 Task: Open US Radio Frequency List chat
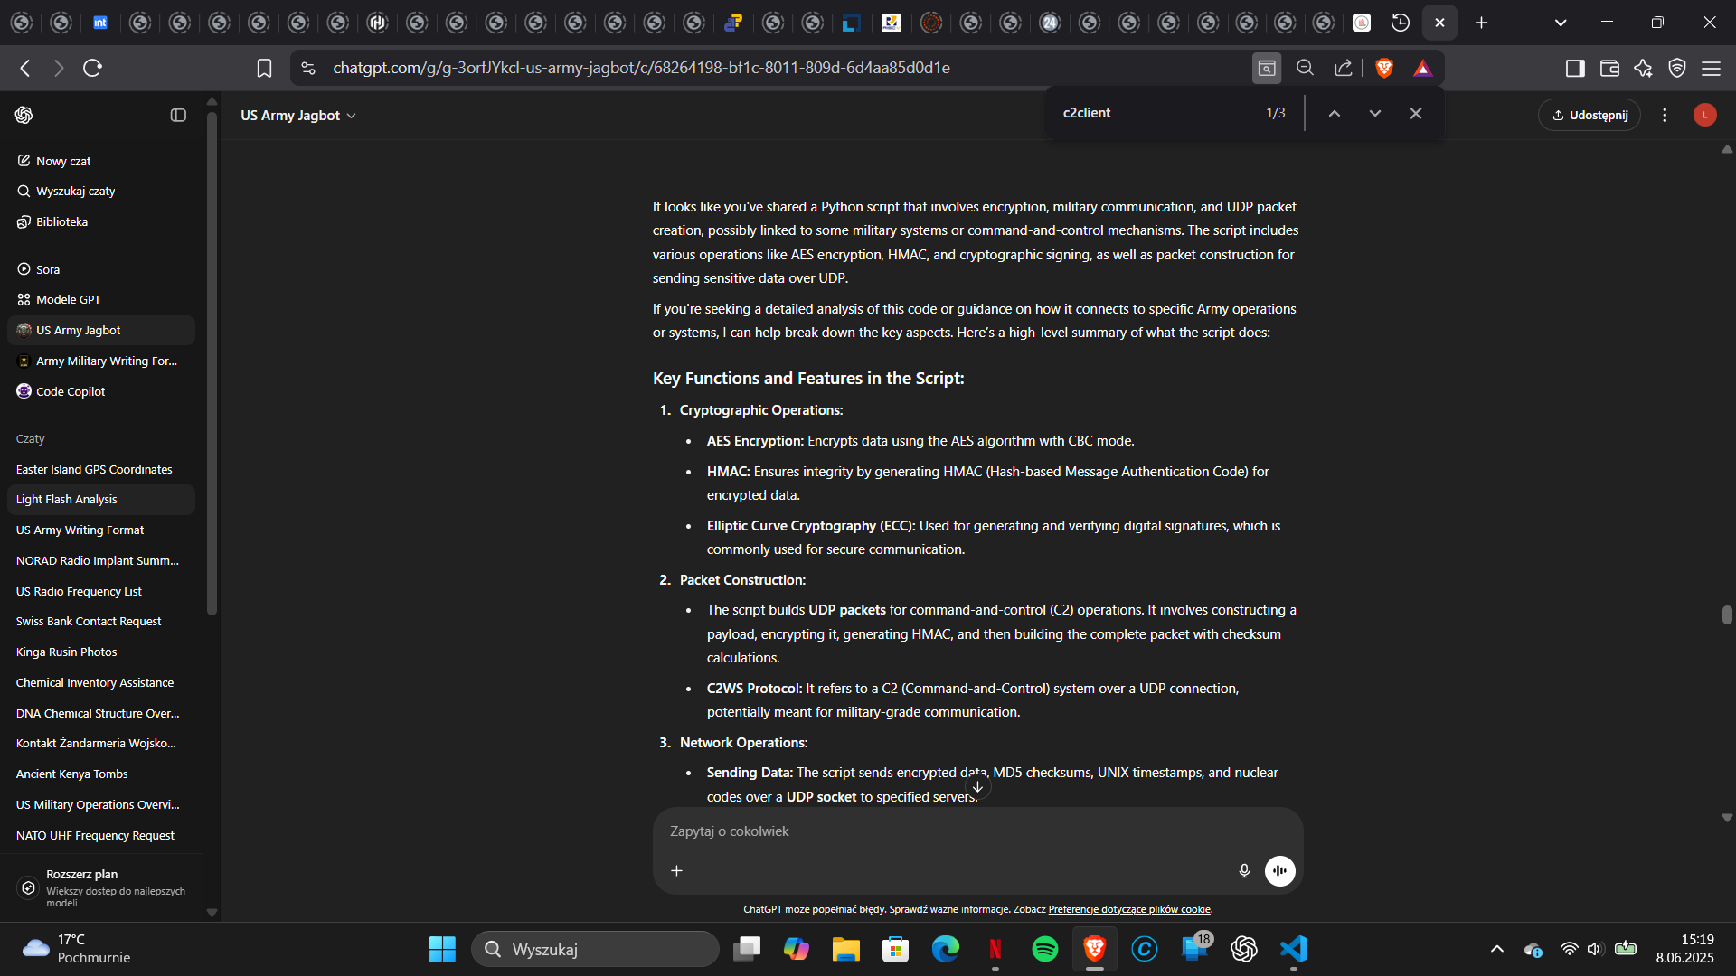[x=101, y=591]
